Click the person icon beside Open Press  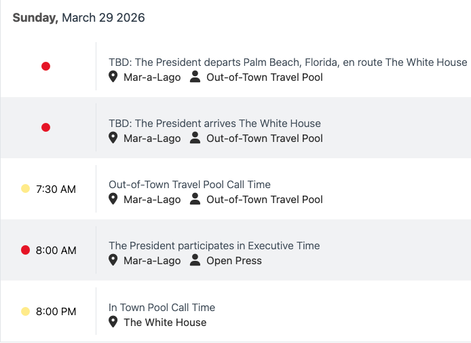point(195,261)
